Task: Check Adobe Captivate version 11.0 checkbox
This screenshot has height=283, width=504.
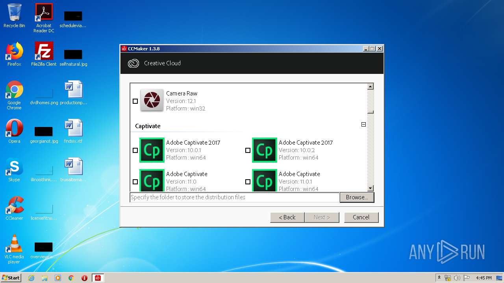Action: [135, 182]
